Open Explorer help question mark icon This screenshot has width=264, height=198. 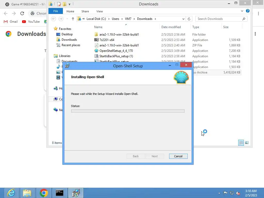coord(248,11)
